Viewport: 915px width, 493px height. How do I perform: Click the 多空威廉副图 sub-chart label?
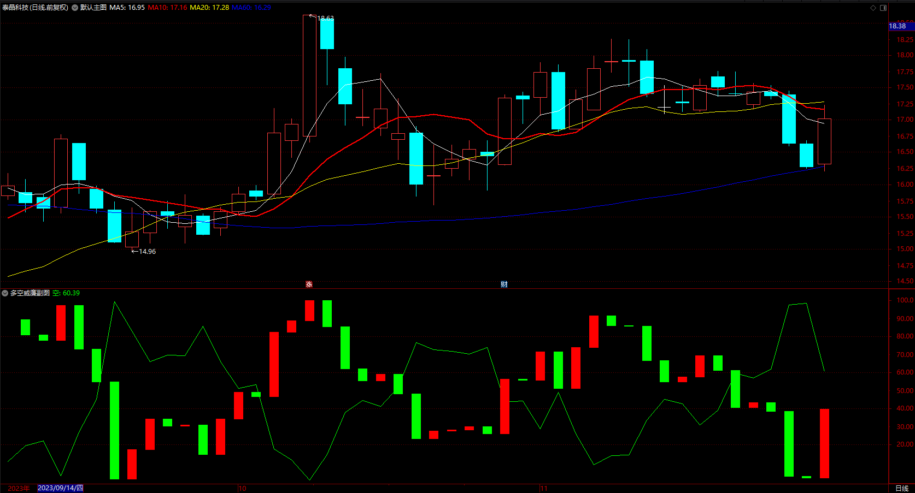click(x=30, y=293)
